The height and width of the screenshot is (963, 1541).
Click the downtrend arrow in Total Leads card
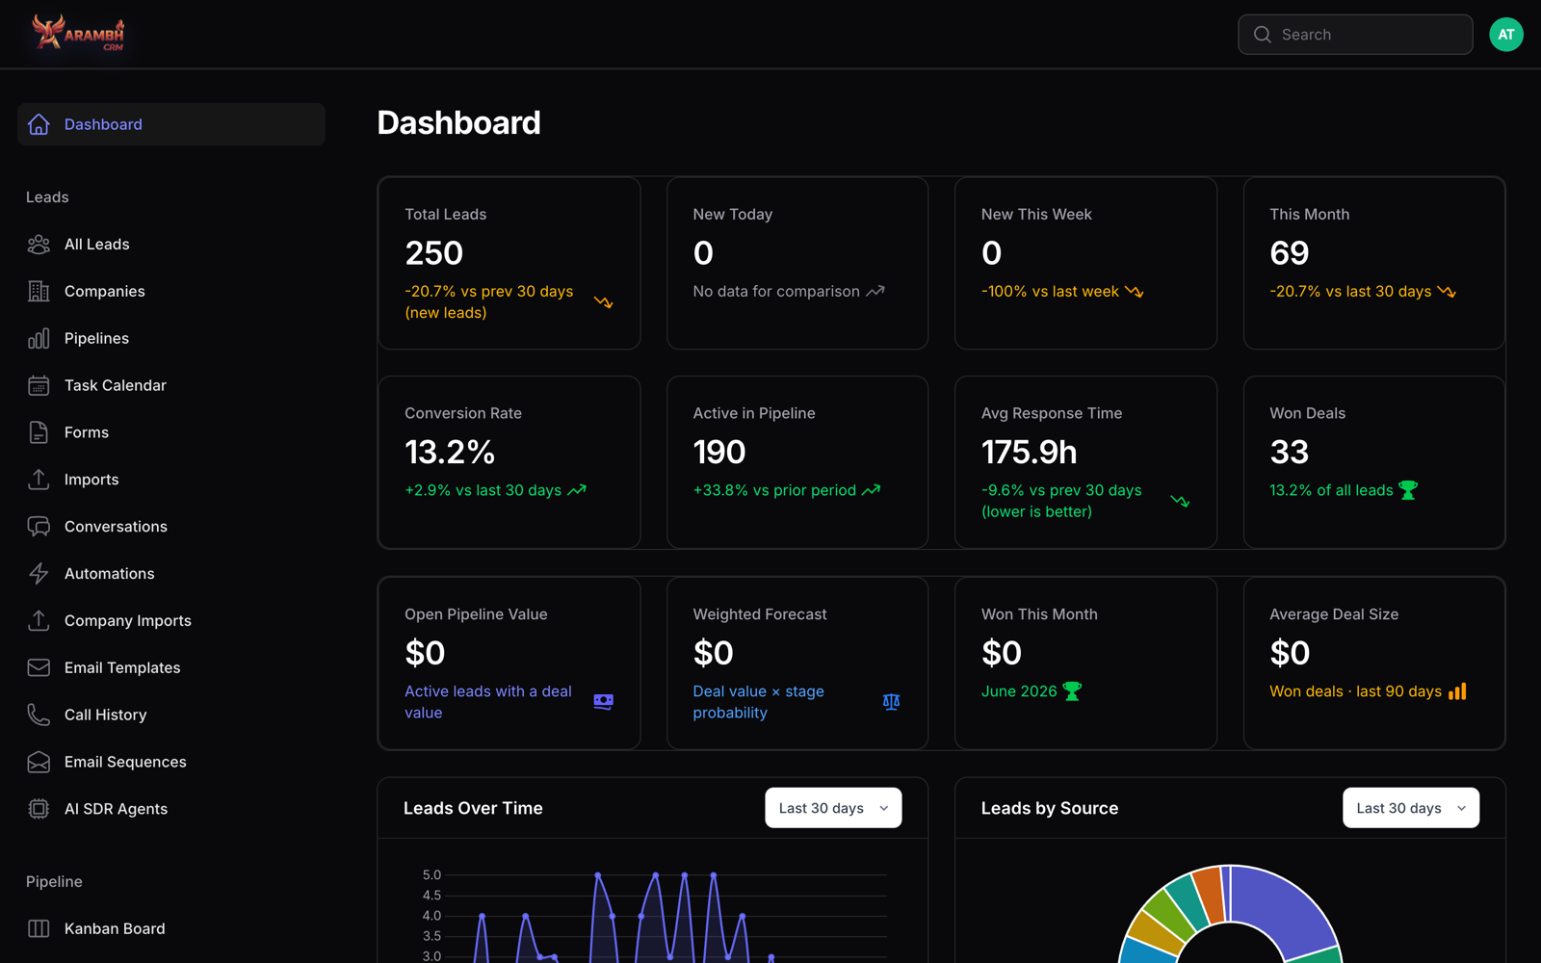[x=603, y=302]
